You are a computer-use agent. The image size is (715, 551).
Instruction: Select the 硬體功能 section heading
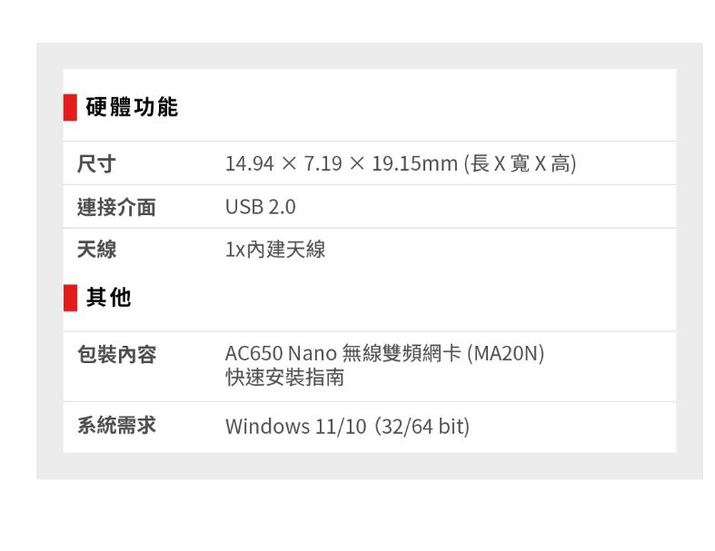(133, 108)
